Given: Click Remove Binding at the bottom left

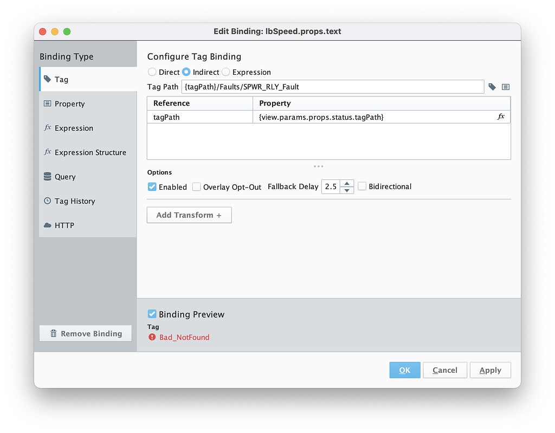Looking at the screenshot, I should coord(85,333).
